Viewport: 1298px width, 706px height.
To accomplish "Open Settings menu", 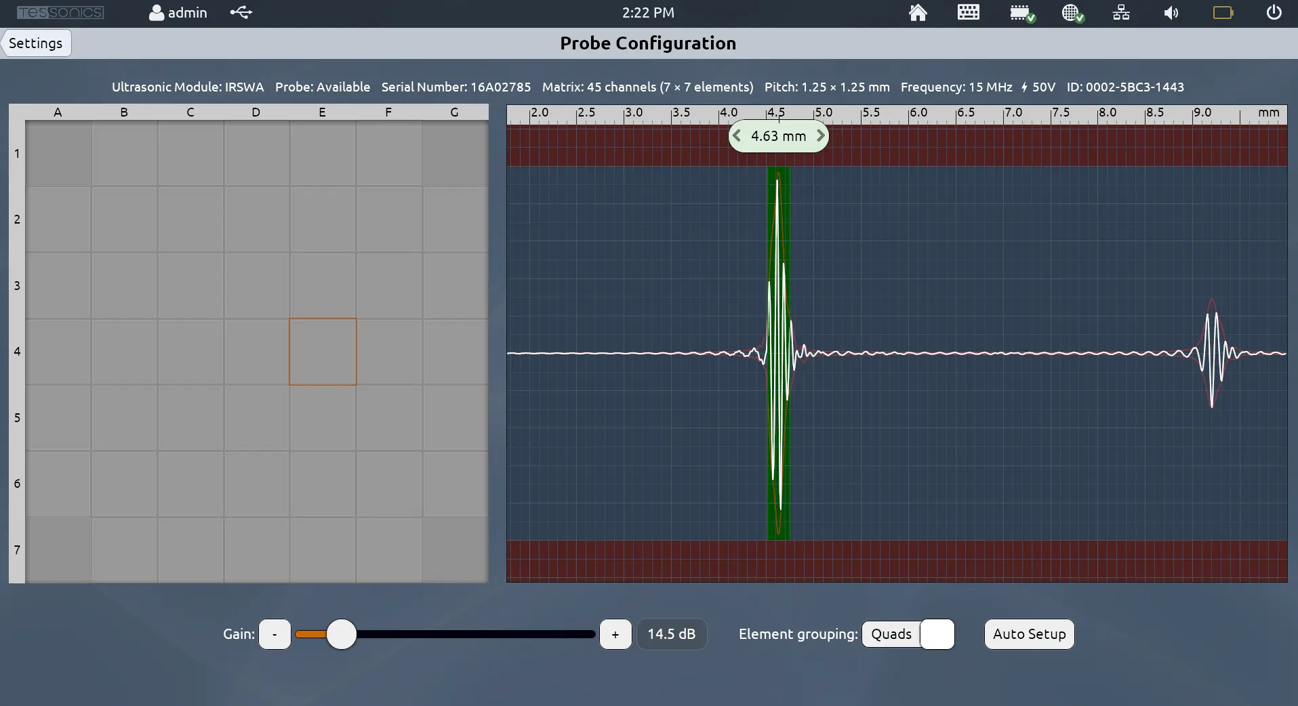I will pyautogui.click(x=36, y=43).
